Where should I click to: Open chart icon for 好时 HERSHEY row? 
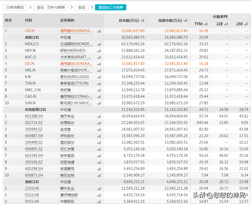(x=99, y=51)
